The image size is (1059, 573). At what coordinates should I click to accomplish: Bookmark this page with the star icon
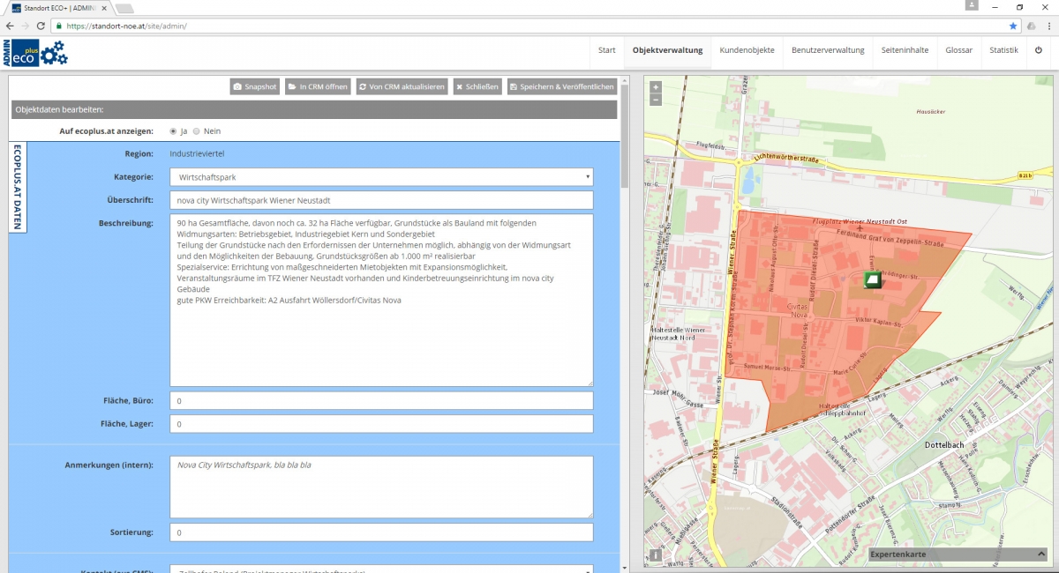point(1012,26)
